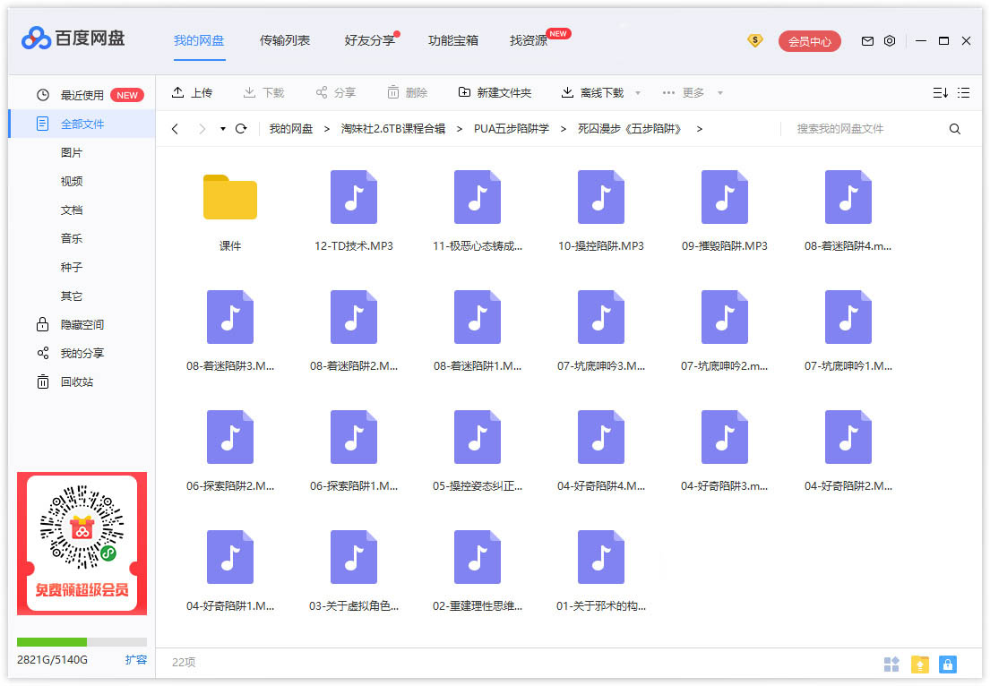Open the mail messages icon

coord(867,41)
